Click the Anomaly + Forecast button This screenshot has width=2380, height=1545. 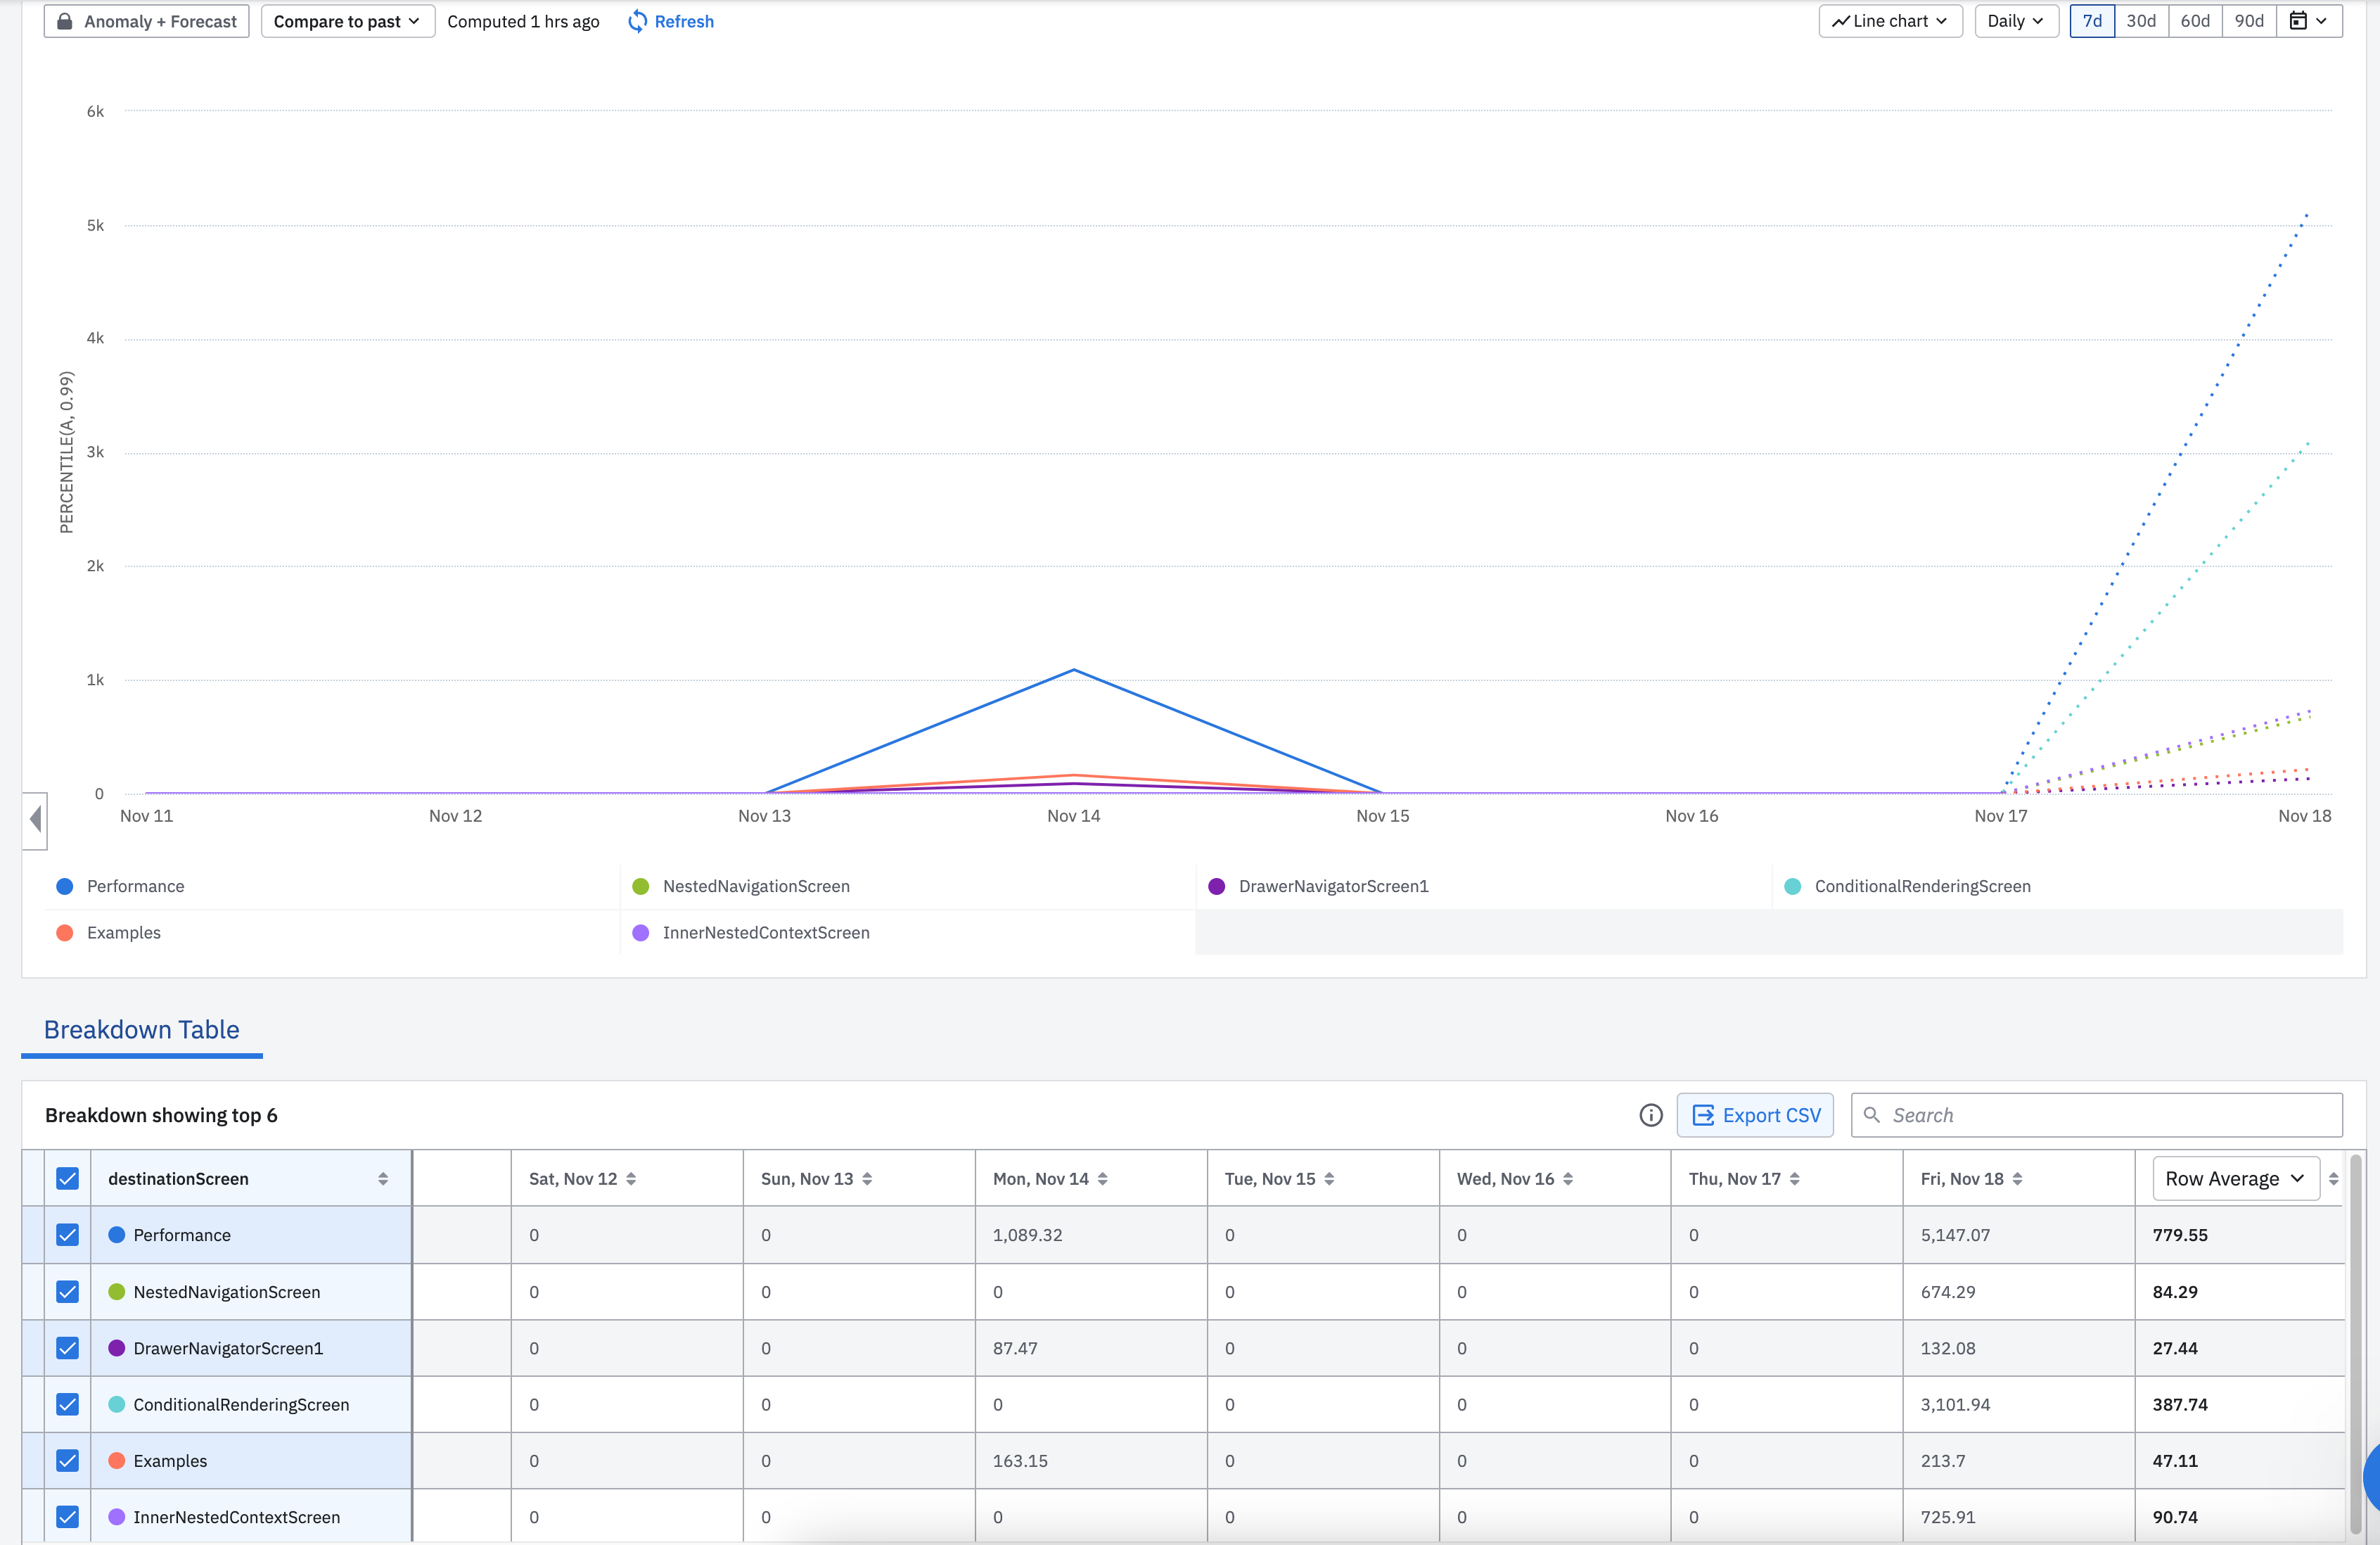click(x=146, y=21)
